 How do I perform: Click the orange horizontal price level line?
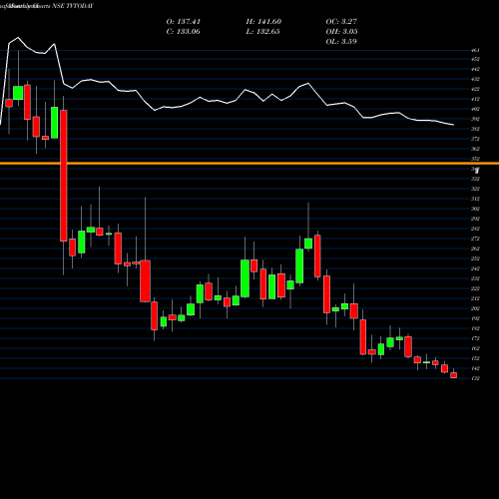249,164
